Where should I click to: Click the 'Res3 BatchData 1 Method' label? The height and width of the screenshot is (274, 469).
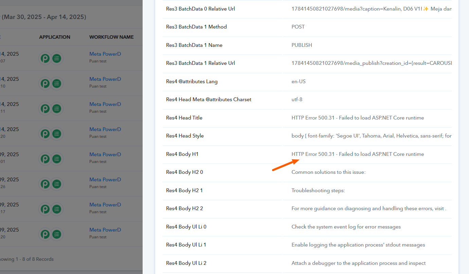click(x=196, y=27)
